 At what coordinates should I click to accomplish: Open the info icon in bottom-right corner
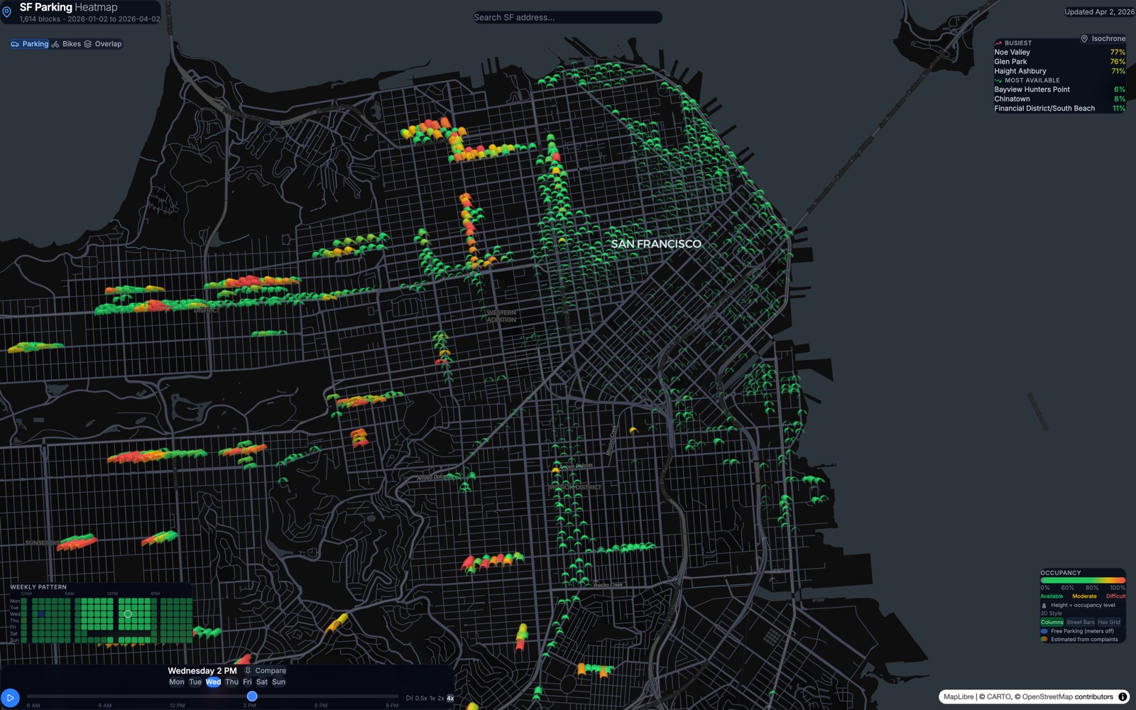(1123, 697)
